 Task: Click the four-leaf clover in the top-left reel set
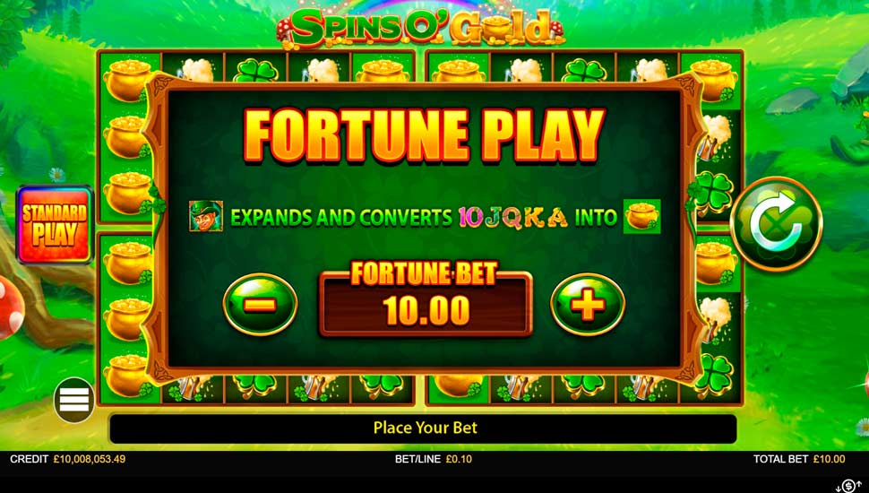pyautogui.click(x=255, y=71)
